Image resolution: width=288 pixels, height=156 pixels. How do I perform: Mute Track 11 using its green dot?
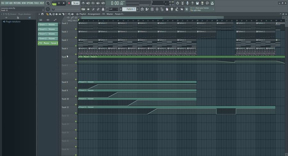[x=76, y=113]
